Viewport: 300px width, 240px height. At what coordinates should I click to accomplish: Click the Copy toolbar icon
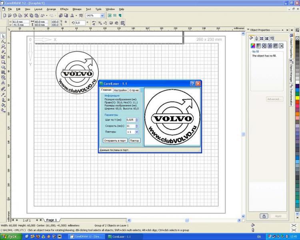click(x=31, y=16)
